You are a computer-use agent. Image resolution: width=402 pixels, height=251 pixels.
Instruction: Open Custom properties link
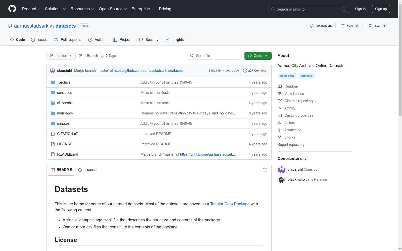[299, 115]
